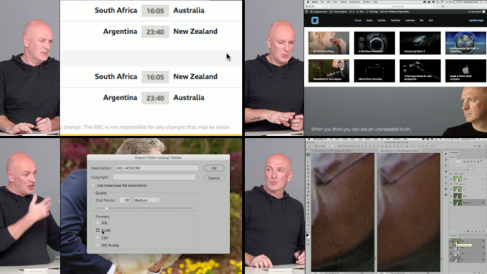Click the blue G site logo

point(315,20)
